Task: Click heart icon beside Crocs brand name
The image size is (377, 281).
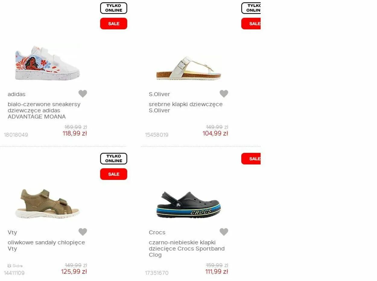Action: (224, 232)
